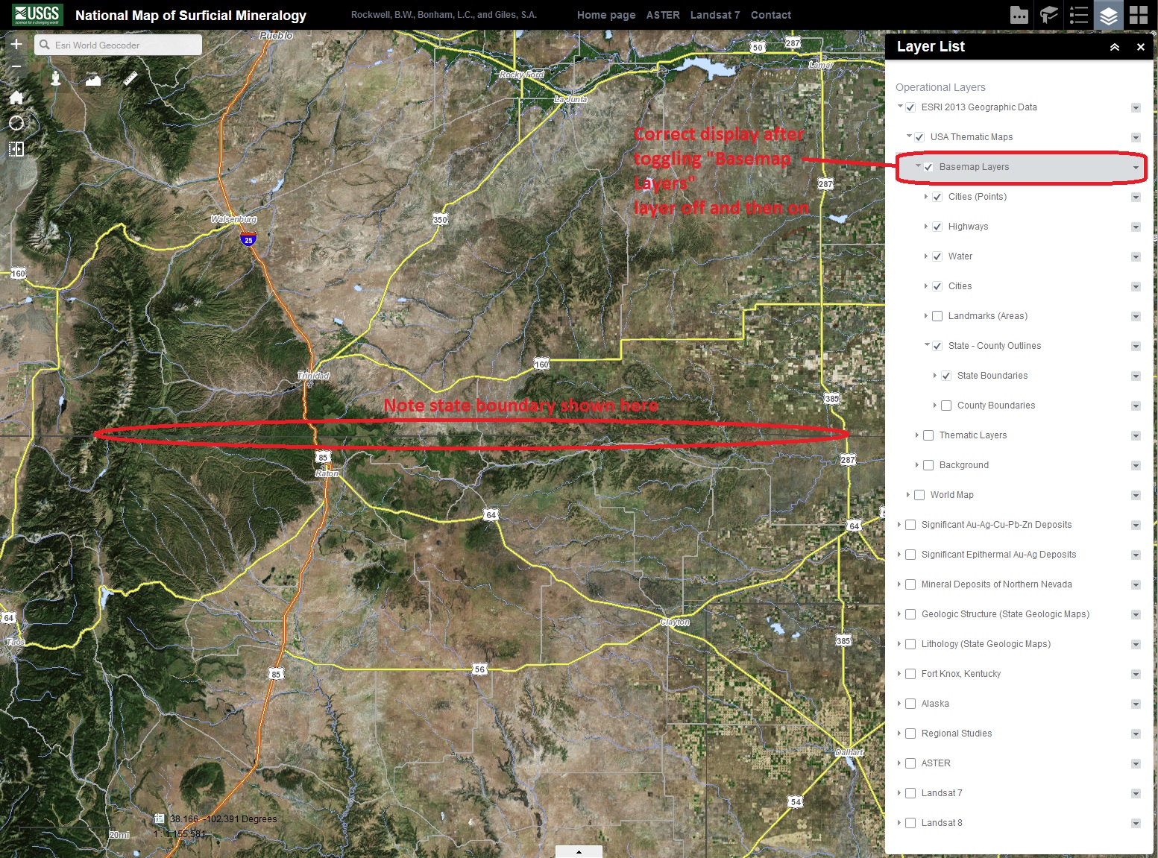1158x858 pixels.
Task: Open options arrow for ESRI 2013 Geographic Data
Action: [x=1136, y=107]
